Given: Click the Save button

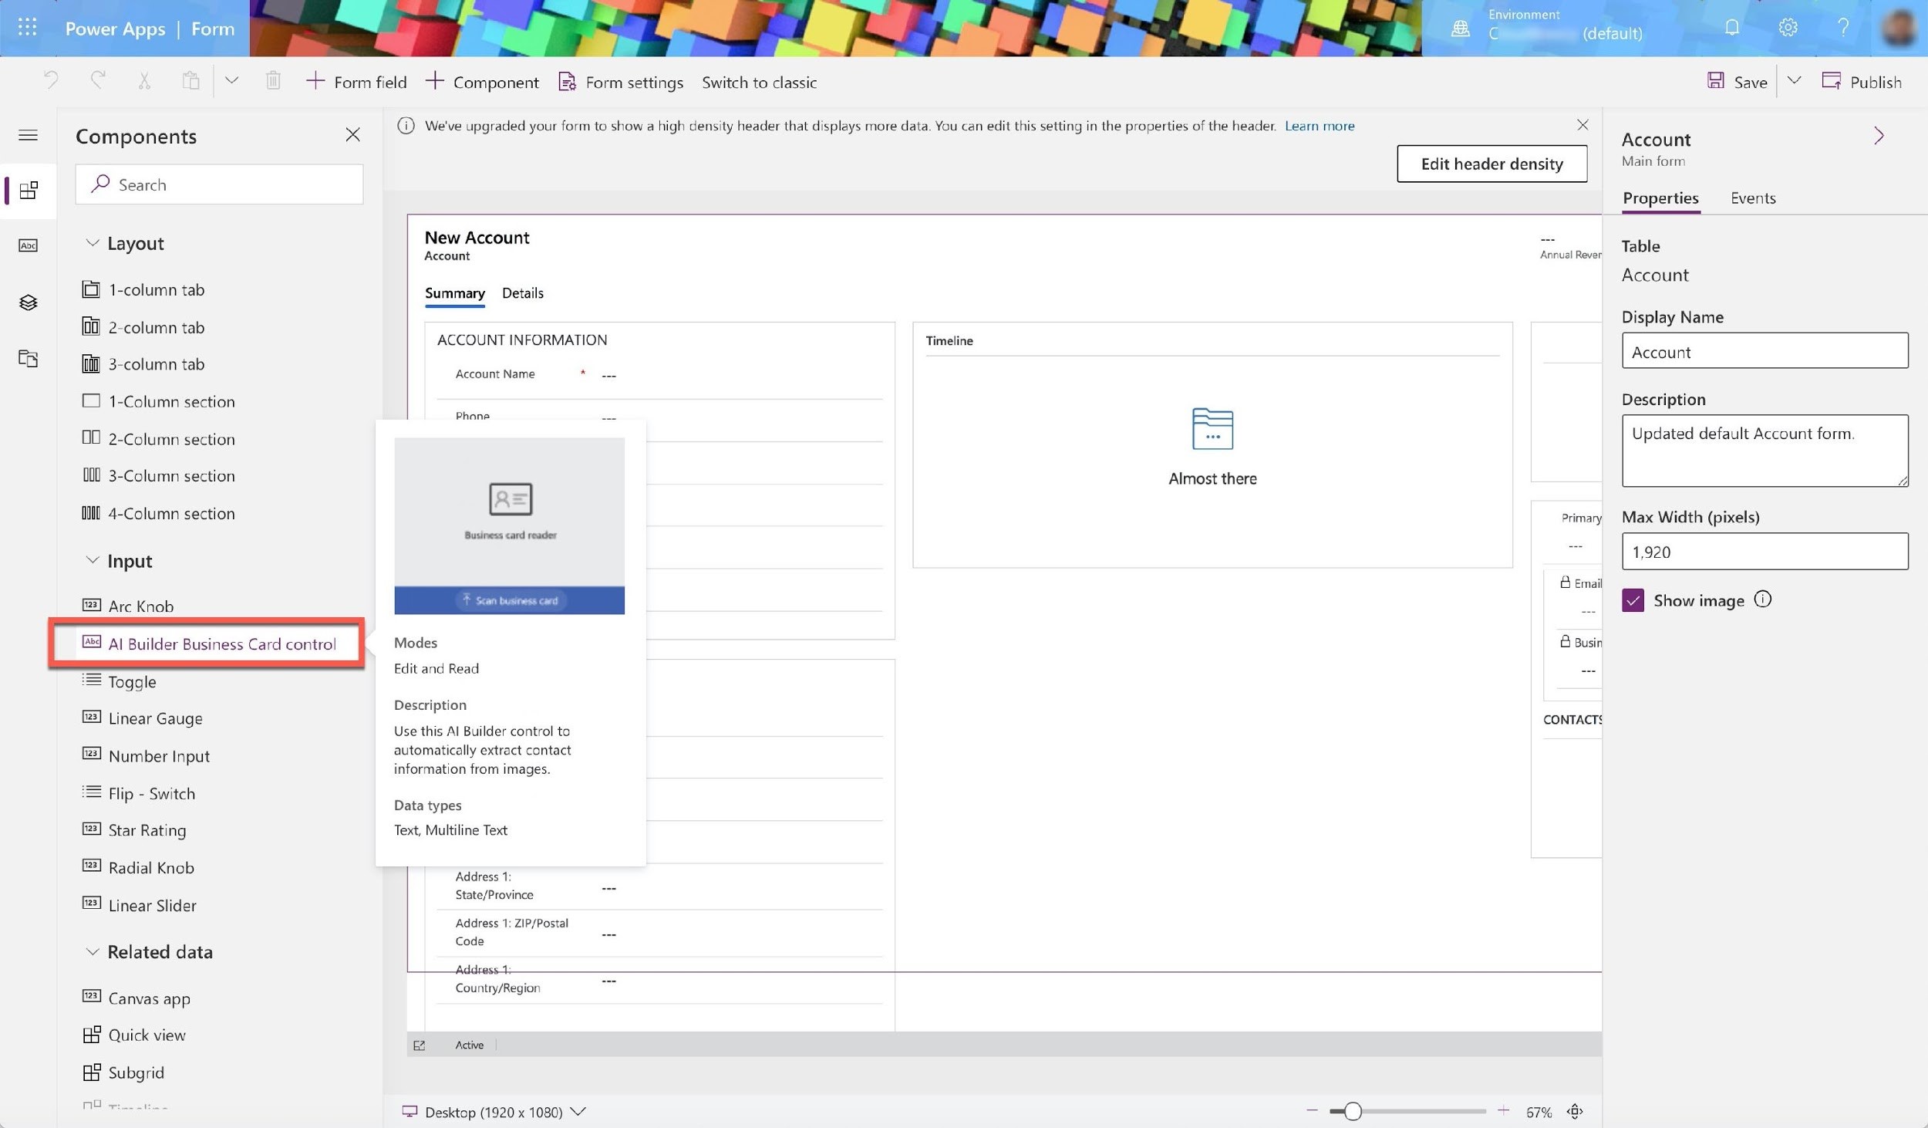Looking at the screenshot, I should tap(1737, 82).
